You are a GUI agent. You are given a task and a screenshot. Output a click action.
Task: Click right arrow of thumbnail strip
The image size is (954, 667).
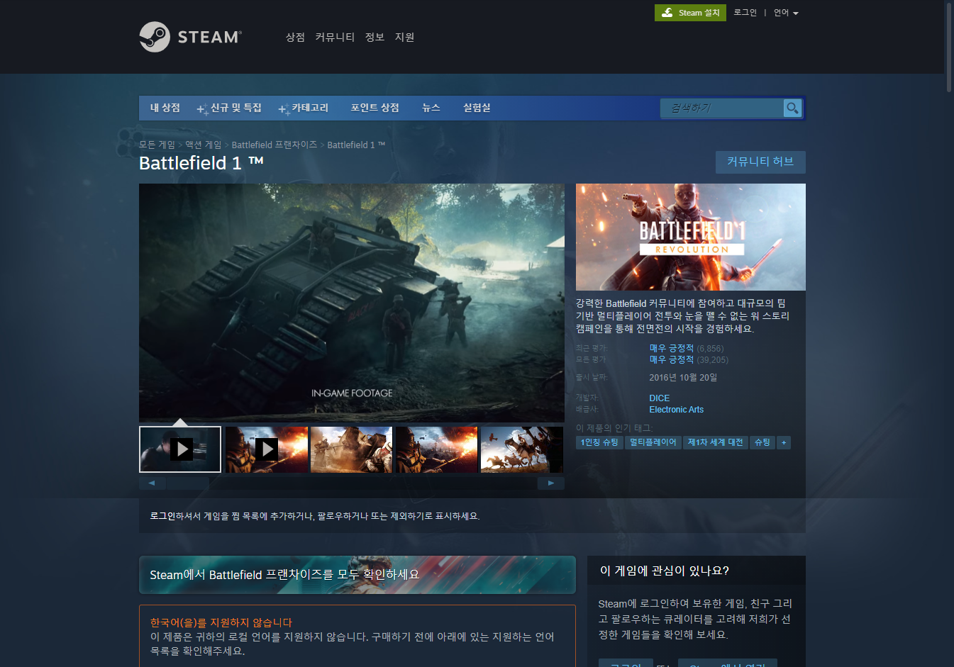[551, 483]
